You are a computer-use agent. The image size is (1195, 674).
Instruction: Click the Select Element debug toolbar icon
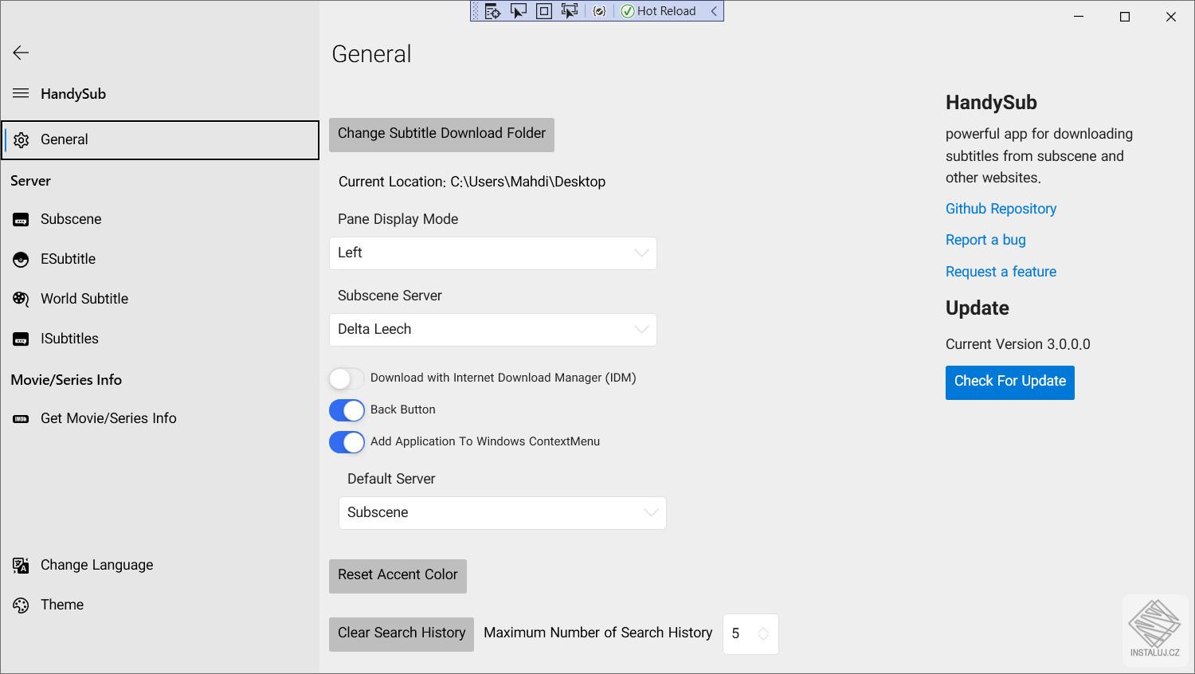pos(519,11)
